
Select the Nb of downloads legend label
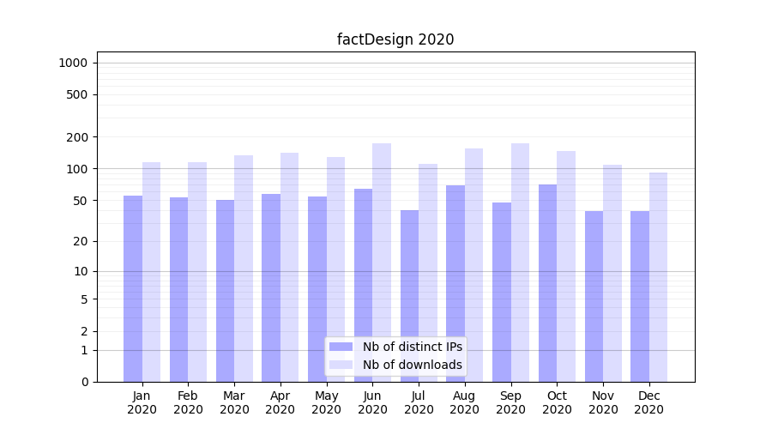pyautogui.click(x=412, y=365)
